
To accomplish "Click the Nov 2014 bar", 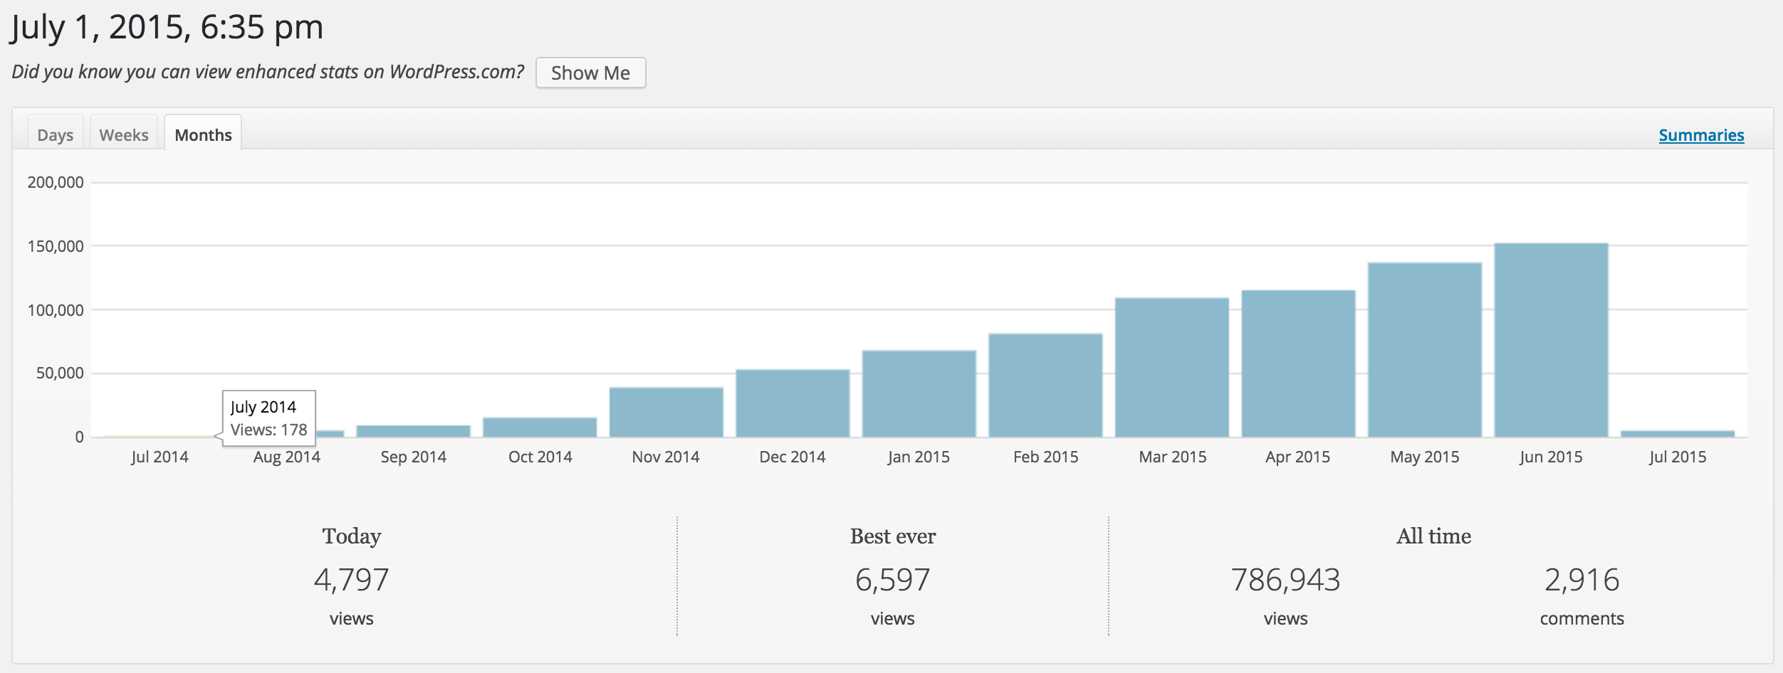I will pyautogui.click(x=666, y=412).
